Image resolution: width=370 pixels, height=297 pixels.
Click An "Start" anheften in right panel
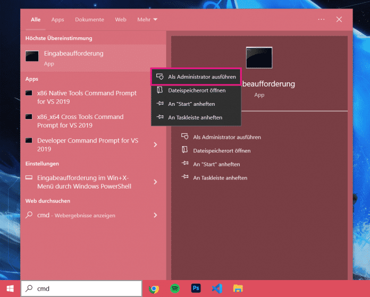coord(216,164)
